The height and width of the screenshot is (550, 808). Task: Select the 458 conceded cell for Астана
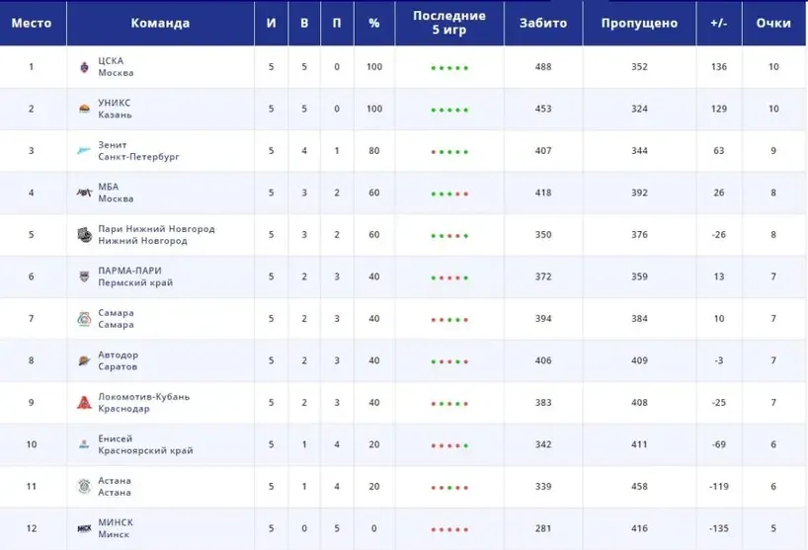pos(639,487)
